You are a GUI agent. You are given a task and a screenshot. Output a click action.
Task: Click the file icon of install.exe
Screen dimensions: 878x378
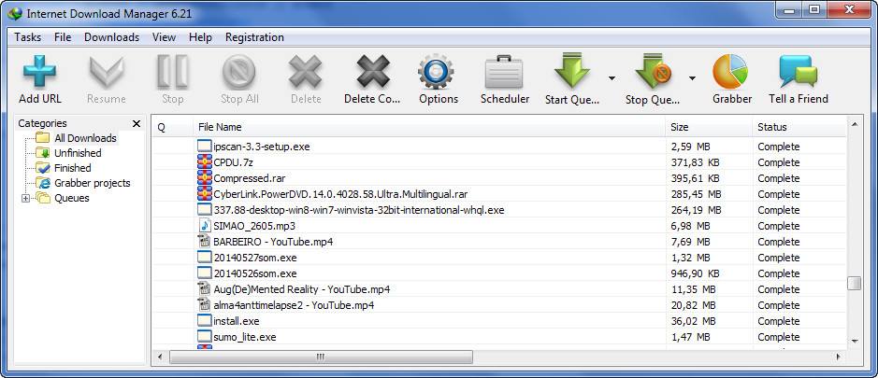point(205,321)
